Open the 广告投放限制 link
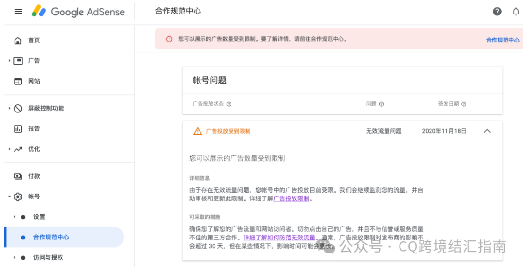The image size is (523, 267). click(x=292, y=199)
